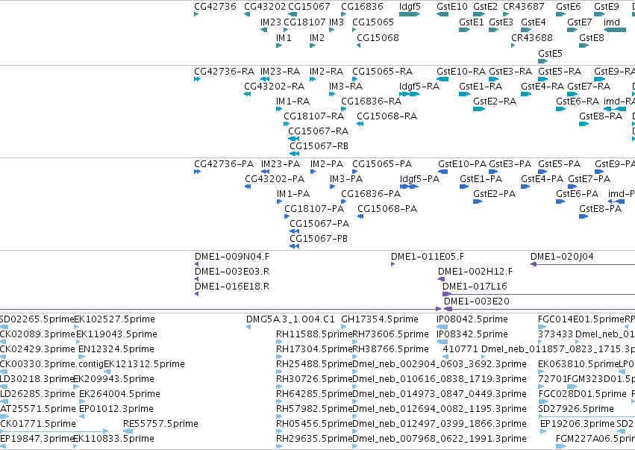635x450 pixels.
Task: Click the IP08042.5prime EST label
Action: [x=472, y=319]
